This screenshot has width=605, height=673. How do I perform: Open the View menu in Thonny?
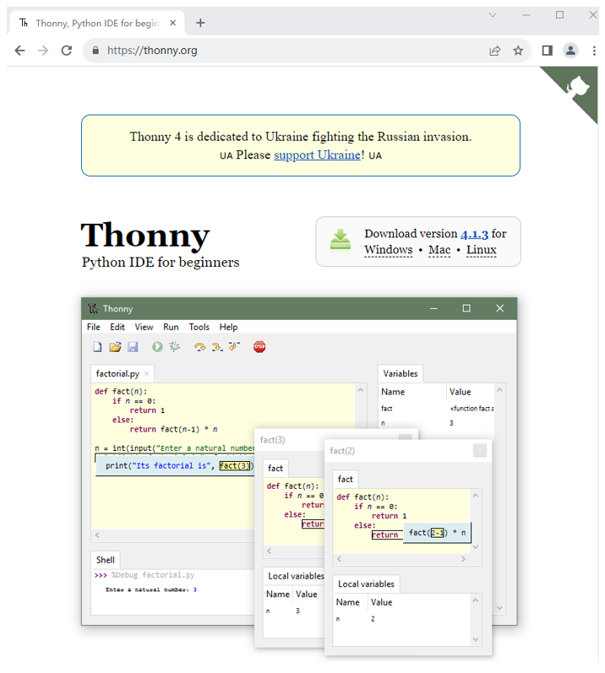(144, 327)
